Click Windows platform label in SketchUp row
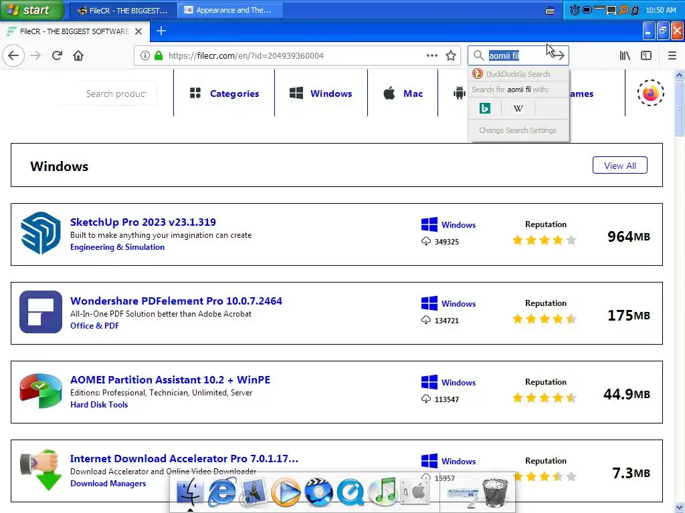Viewport: 685px width, 513px height. (x=449, y=224)
